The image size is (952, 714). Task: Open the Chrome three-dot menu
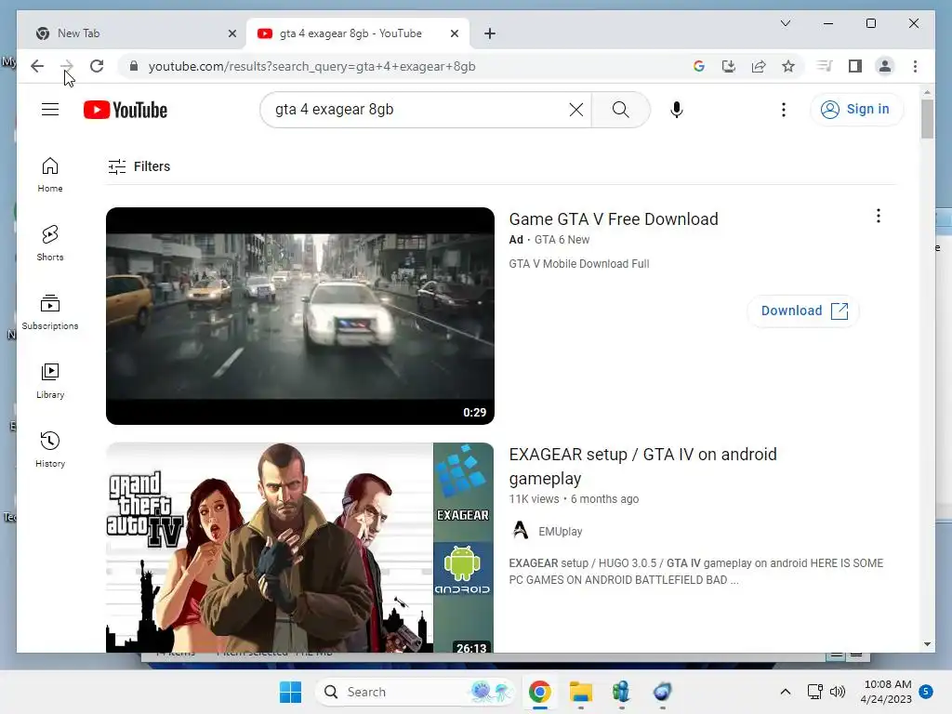click(915, 66)
